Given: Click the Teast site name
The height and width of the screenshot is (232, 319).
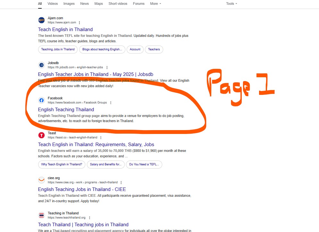Looking at the screenshot, I should tap(52, 133).
